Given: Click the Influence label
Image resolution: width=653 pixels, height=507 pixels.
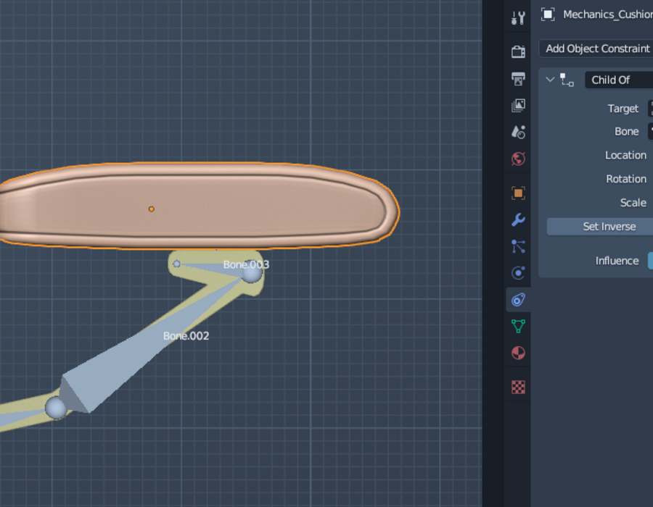Looking at the screenshot, I should [x=617, y=261].
